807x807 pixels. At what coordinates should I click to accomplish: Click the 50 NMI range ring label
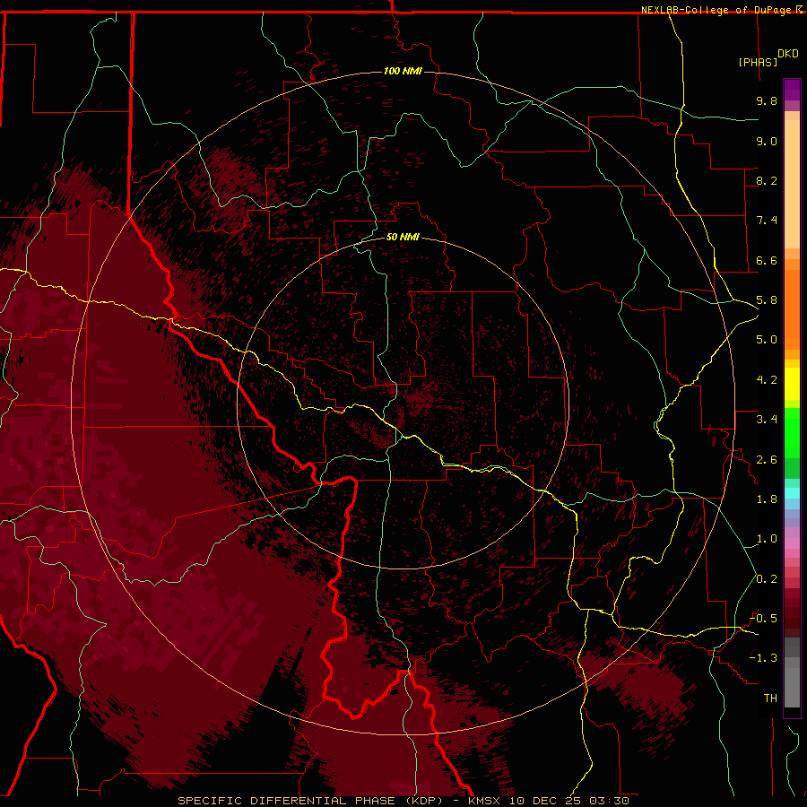tap(403, 237)
